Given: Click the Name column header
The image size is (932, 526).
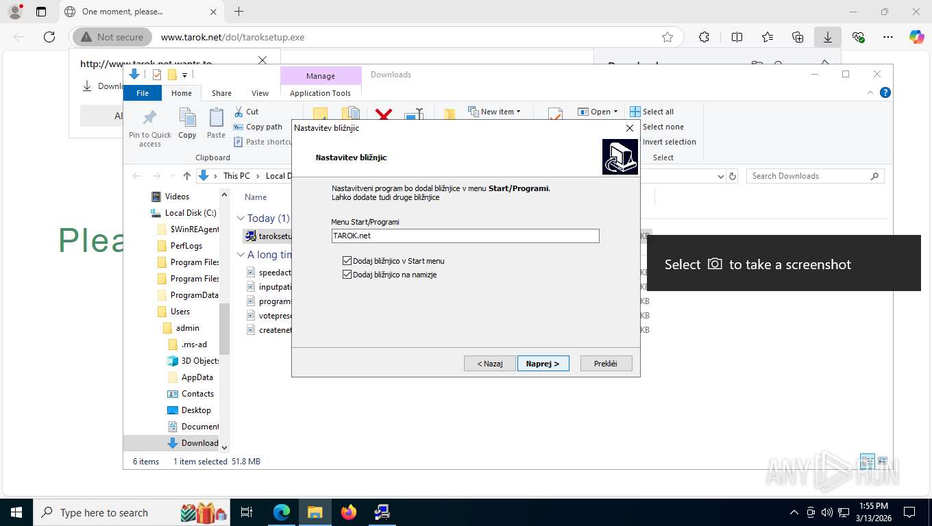Looking at the screenshot, I should (256, 197).
